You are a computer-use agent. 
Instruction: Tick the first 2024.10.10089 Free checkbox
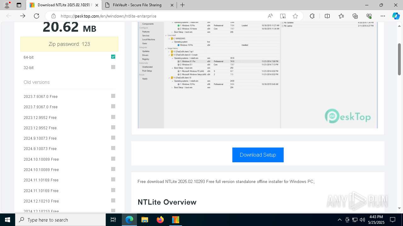pyautogui.click(x=113, y=159)
